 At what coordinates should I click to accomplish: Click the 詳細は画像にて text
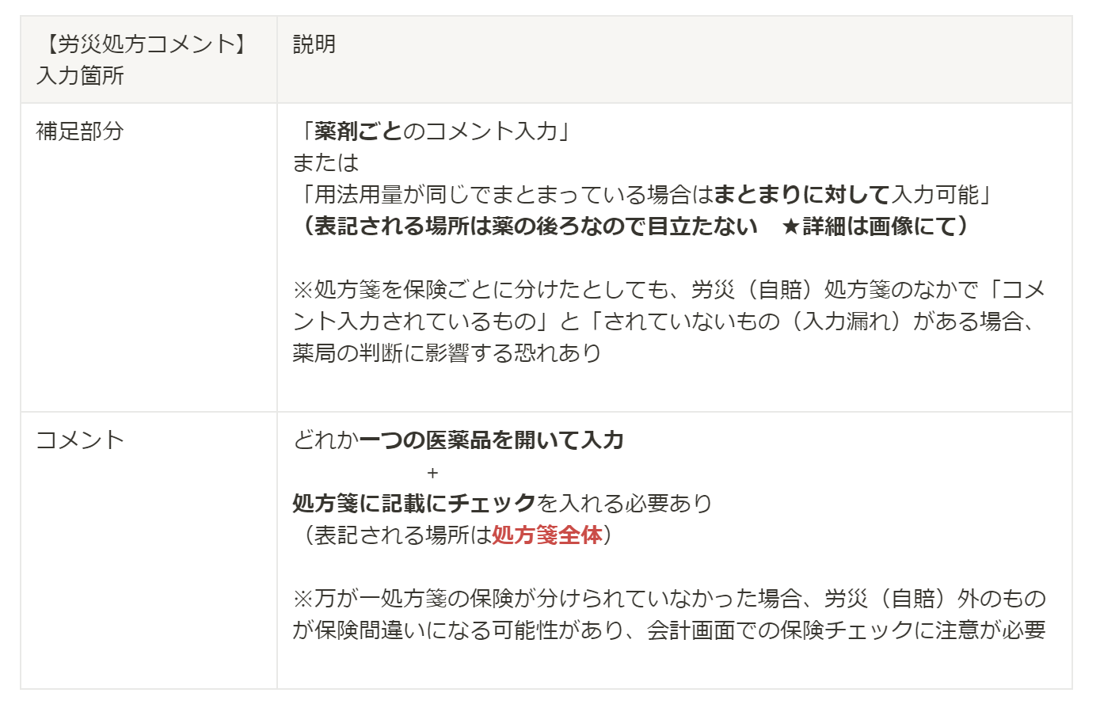tap(879, 226)
